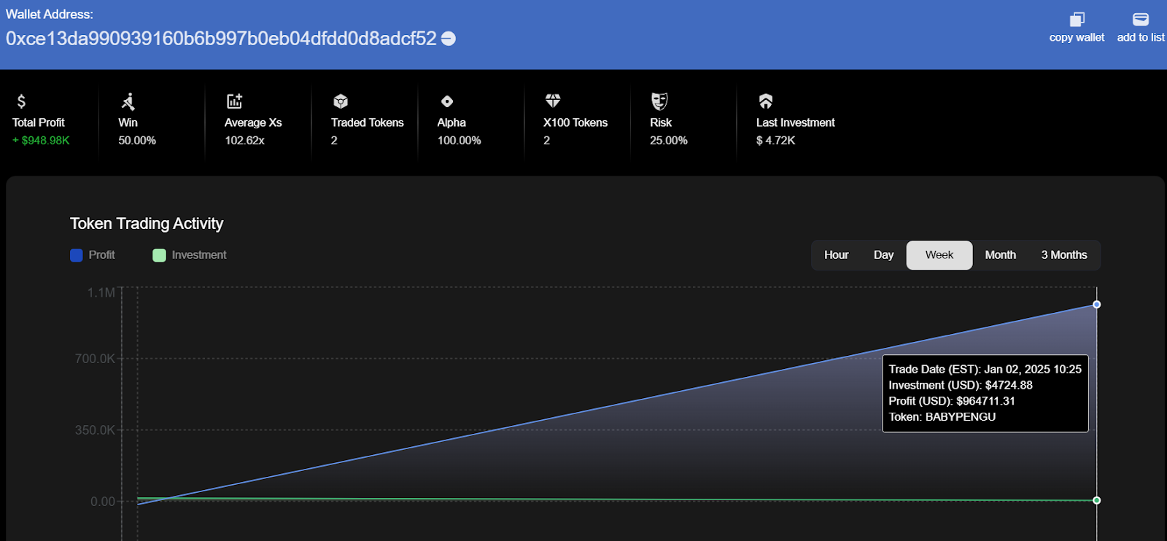Click the copy wallet label

point(1077,37)
